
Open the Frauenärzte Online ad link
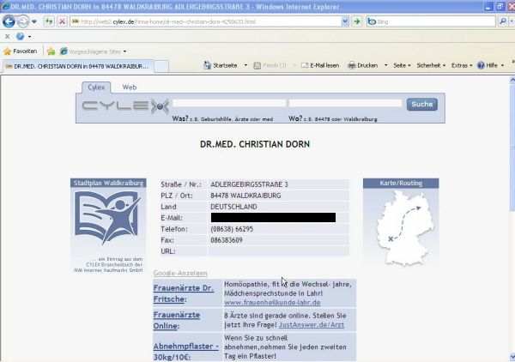(177, 320)
